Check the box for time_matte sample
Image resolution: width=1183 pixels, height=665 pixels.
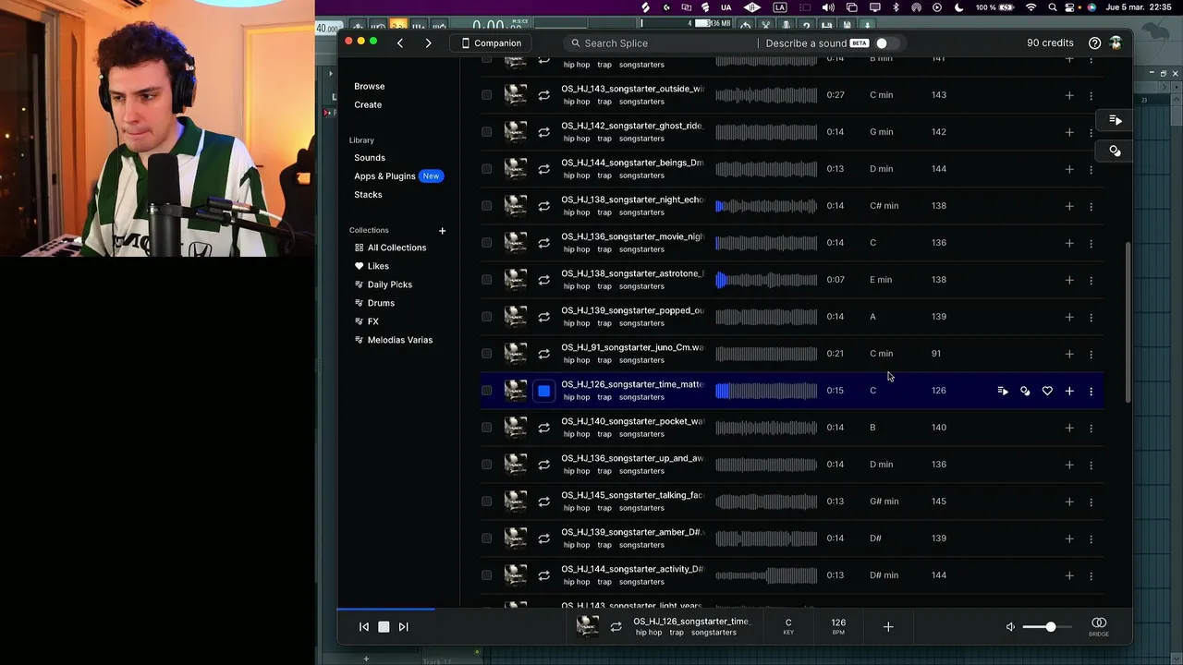click(x=487, y=391)
